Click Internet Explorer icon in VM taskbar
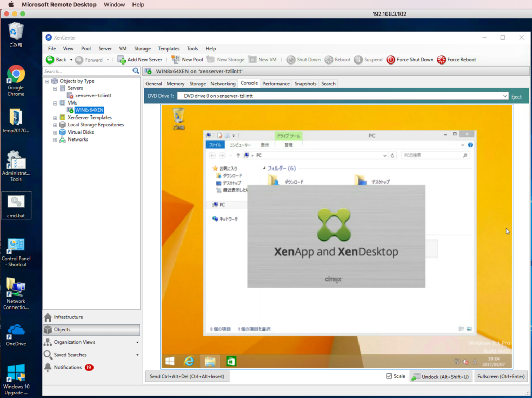 [189, 361]
